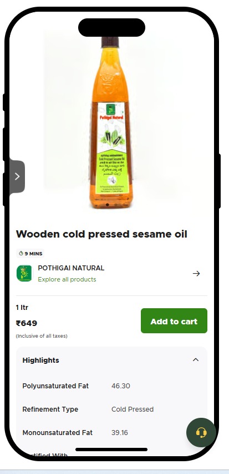
Task: Click the right arrow beside Pothigai Natural
Action: point(196,274)
